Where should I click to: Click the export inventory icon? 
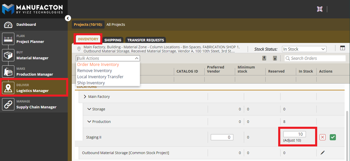[275, 58]
